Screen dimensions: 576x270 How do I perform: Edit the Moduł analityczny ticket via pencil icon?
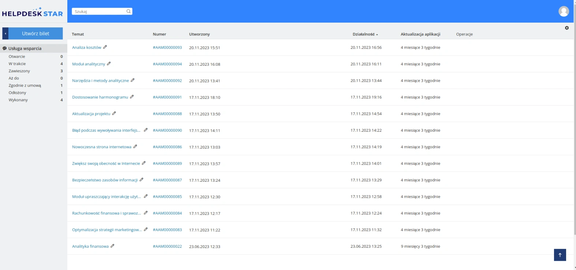[109, 63]
